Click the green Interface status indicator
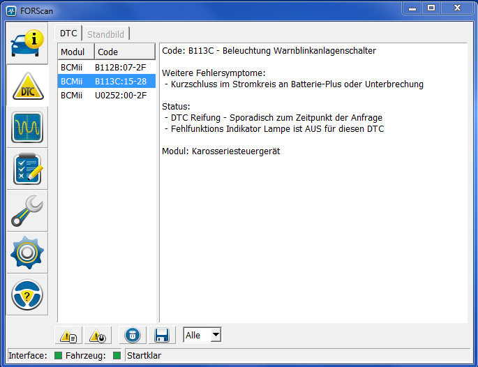 [x=57, y=356]
